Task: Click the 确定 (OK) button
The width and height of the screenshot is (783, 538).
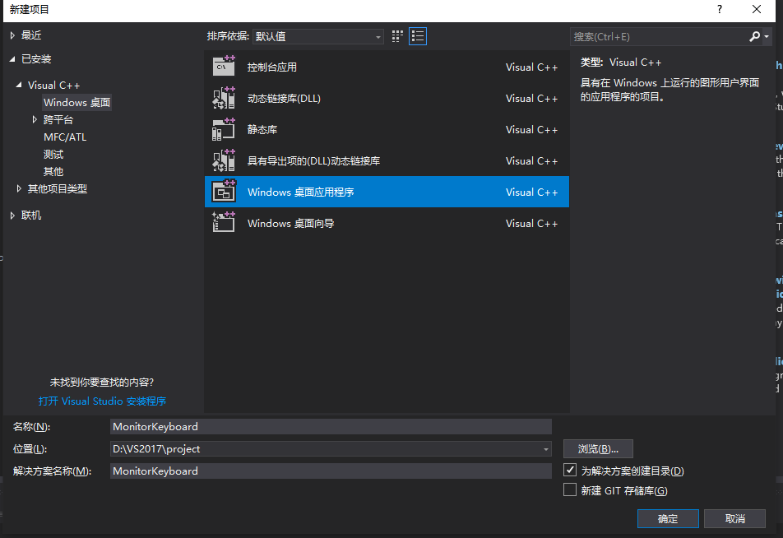Action: pyautogui.click(x=668, y=518)
